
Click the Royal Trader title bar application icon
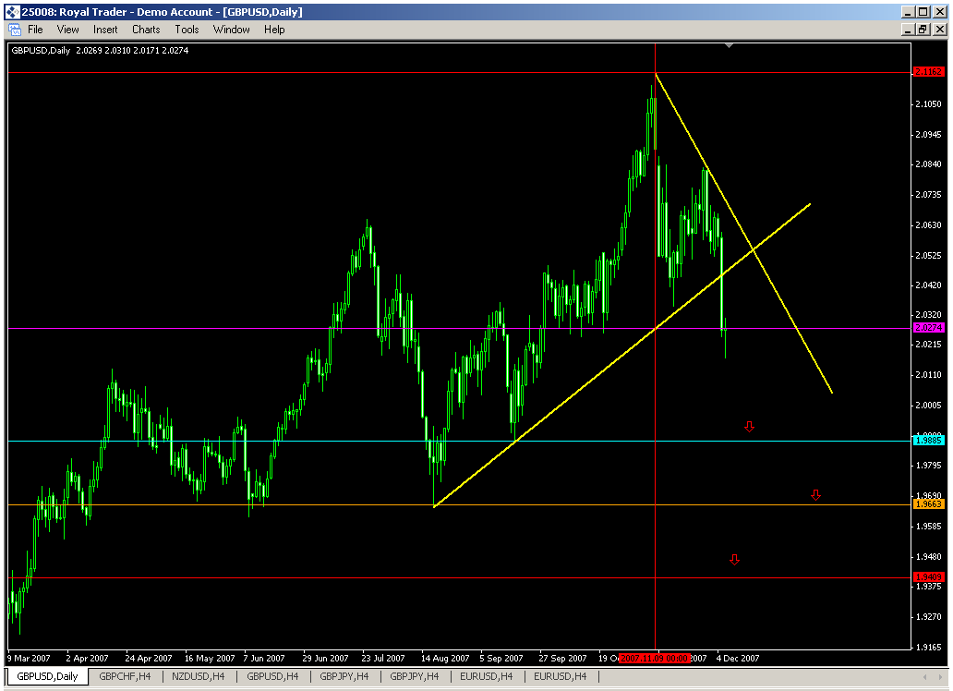12,12
